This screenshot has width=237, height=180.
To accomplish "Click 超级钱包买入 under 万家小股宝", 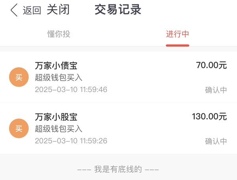I will click(x=58, y=129).
